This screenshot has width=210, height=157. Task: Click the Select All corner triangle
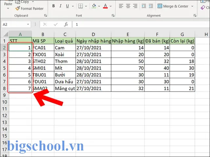tap(6, 34)
